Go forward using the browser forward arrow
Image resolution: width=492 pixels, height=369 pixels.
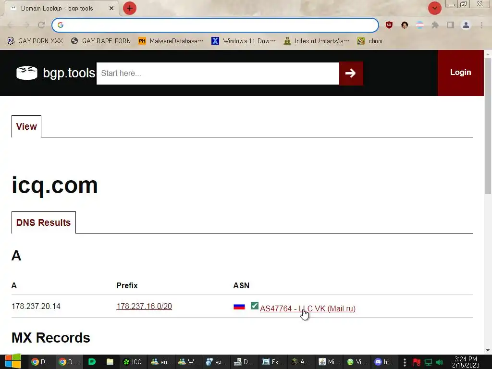click(26, 25)
